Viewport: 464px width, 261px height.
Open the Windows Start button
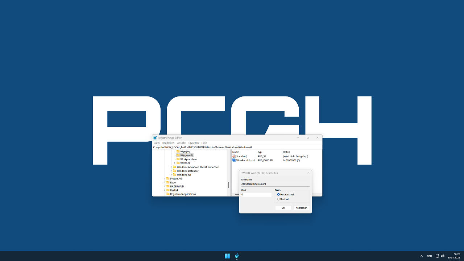tap(227, 256)
